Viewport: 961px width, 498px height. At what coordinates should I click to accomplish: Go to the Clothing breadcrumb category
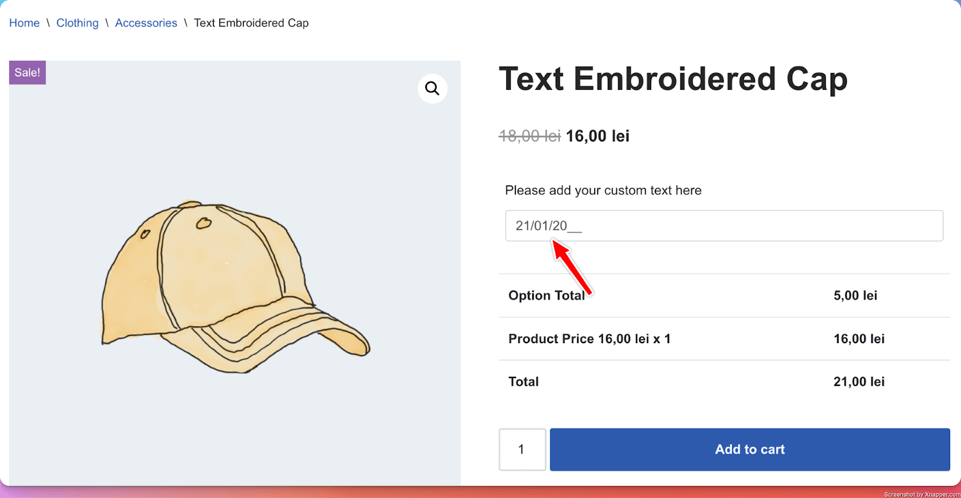[77, 23]
